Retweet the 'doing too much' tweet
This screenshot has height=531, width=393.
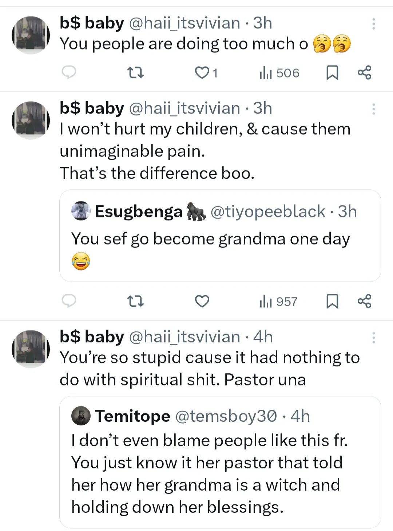click(136, 73)
